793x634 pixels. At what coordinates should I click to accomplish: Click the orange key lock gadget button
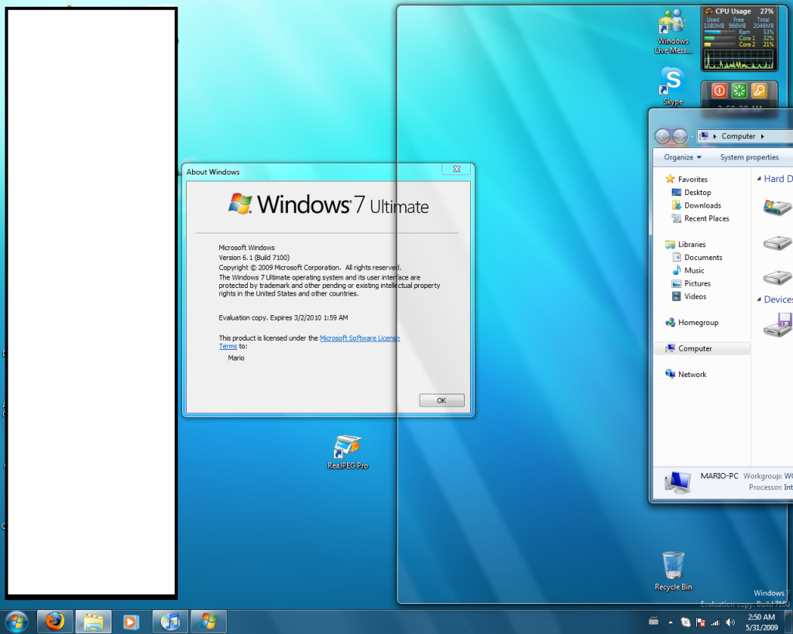(759, 91)
